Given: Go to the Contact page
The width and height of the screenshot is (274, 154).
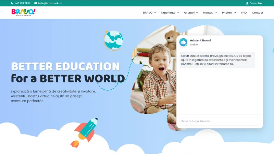Looking at the screenshot, I should [258, 13].
